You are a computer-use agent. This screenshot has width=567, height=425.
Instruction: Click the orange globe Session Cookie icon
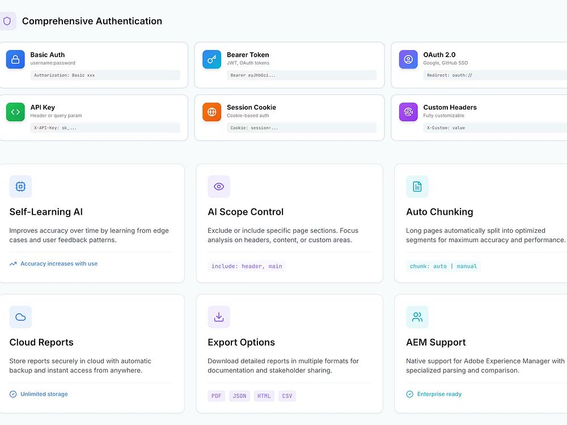[x=212, y=112]
